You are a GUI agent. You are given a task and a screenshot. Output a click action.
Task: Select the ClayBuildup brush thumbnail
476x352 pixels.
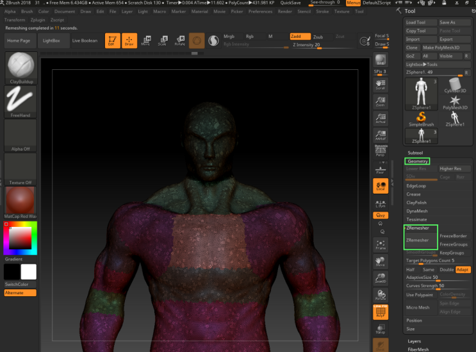21,68
